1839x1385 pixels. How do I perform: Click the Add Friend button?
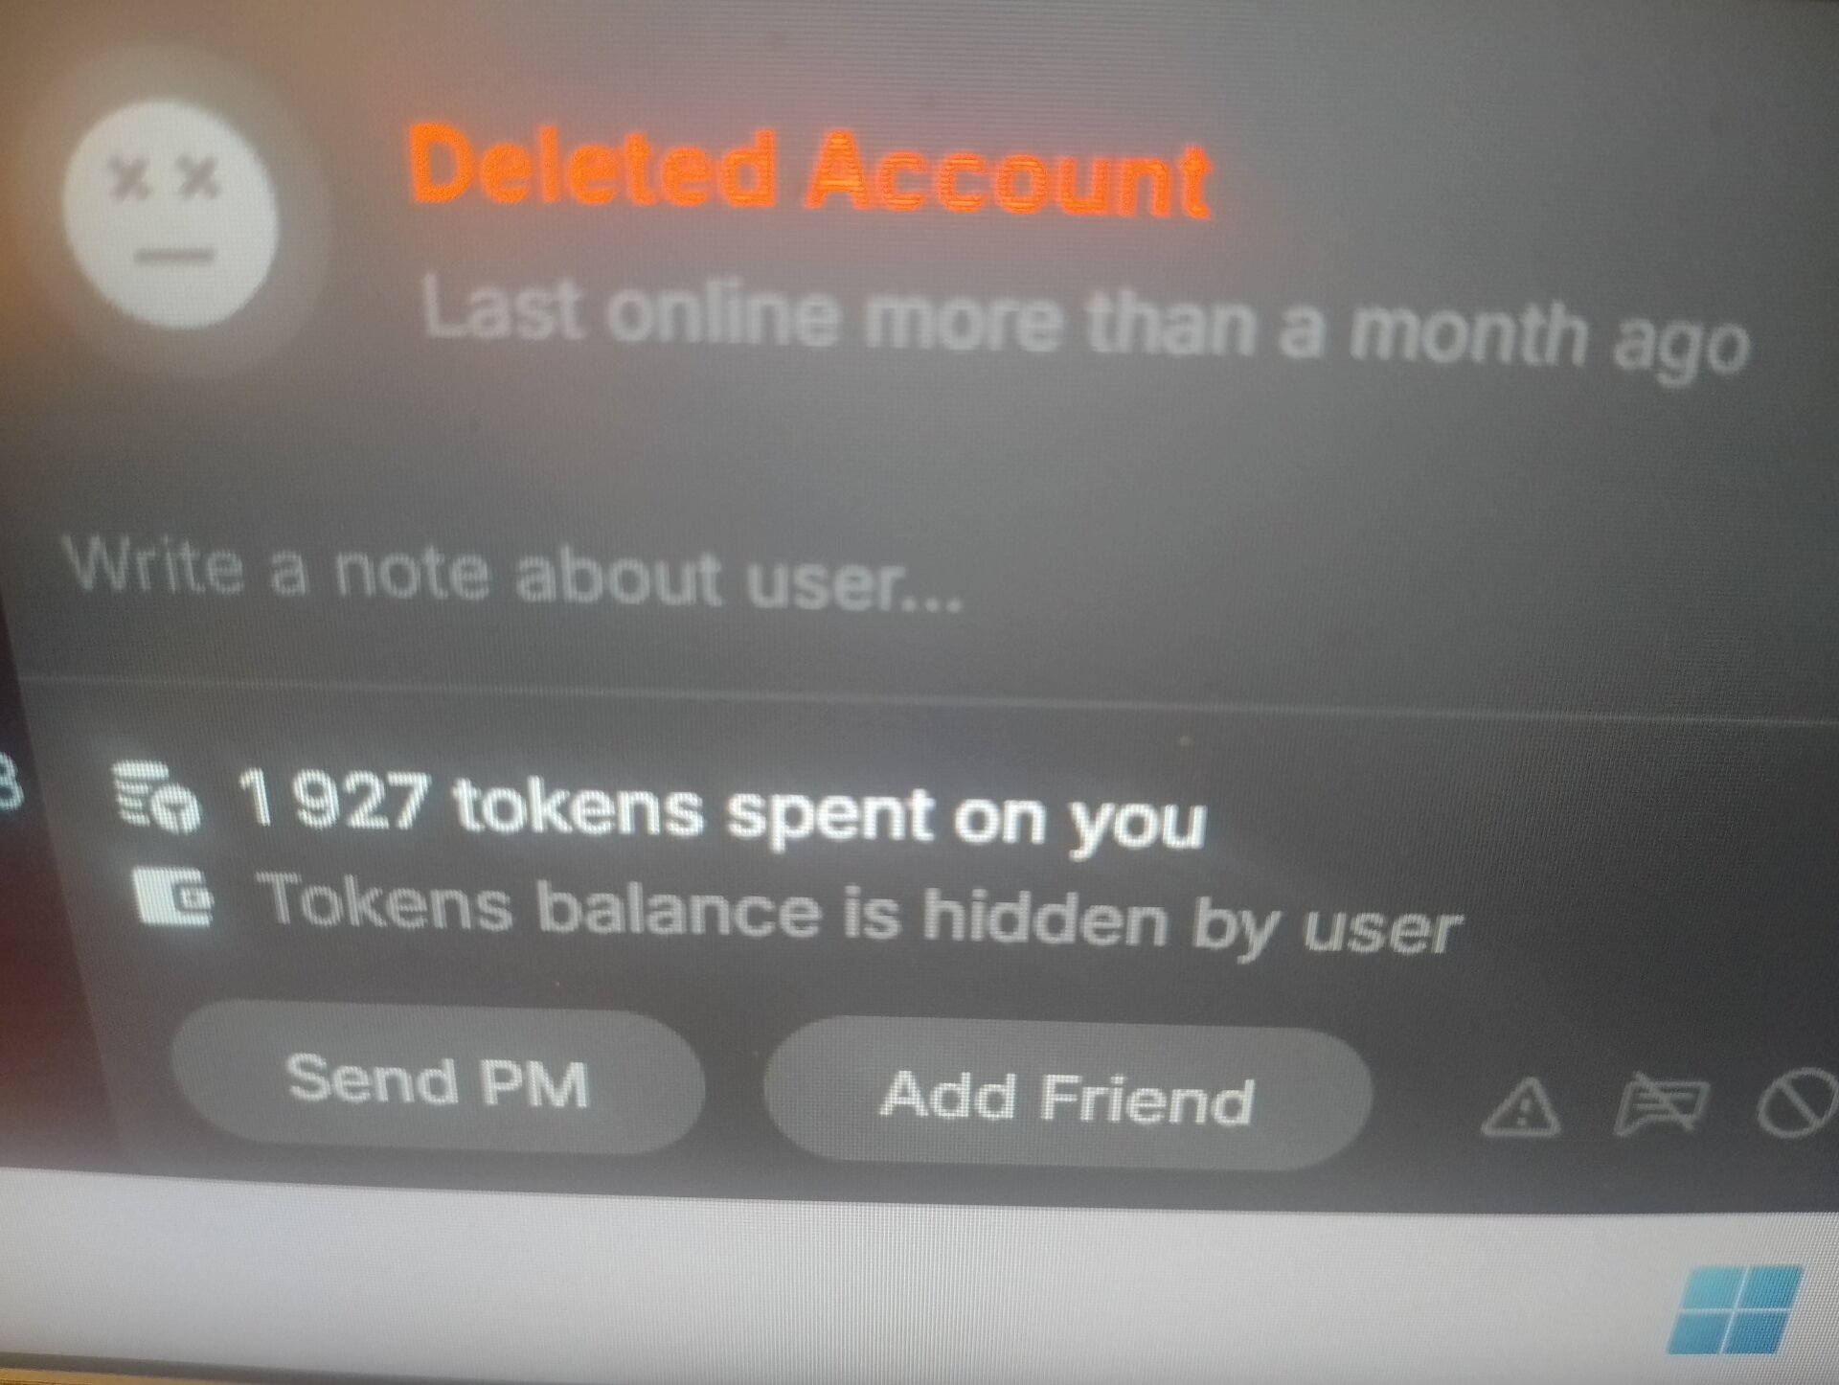tap(1067, 1096)
